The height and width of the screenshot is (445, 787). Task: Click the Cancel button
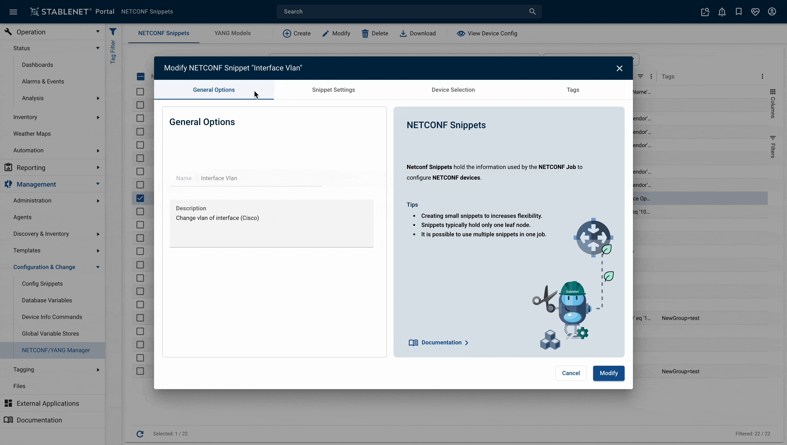coord(571,373)
